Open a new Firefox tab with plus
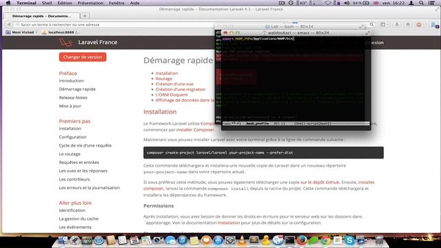 click(x=85, y=16)
